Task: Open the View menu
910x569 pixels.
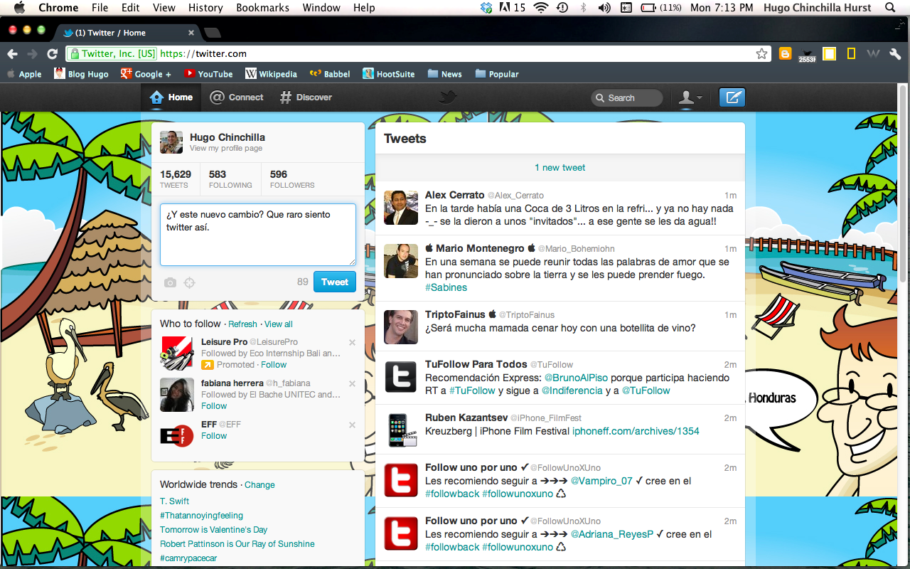Action: (164, 8)
